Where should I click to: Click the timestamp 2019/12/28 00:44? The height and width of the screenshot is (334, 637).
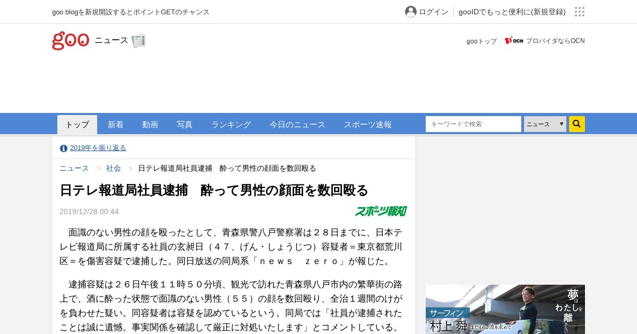point(89,212)
